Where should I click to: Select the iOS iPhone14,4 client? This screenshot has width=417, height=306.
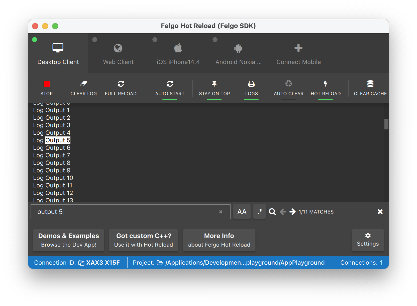point(178,54)
